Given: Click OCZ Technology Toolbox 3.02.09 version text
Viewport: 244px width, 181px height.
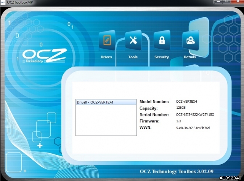Looking at the screenshot, I should point(177,171).
